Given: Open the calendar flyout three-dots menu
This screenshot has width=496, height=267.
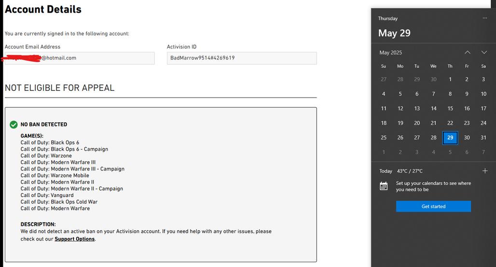Looking at the screenshot, I should (x=484, y=18).
